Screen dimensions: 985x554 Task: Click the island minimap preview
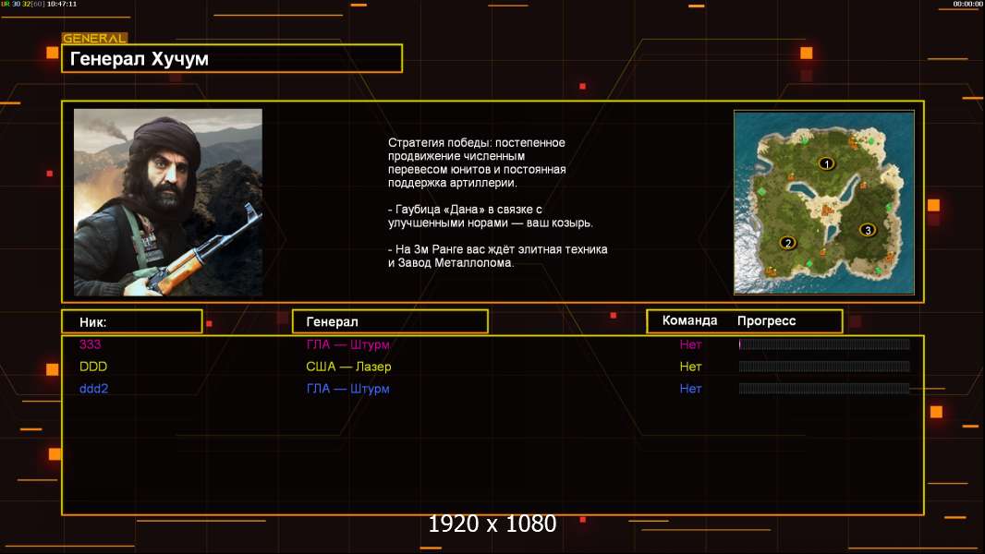(824, 202)
